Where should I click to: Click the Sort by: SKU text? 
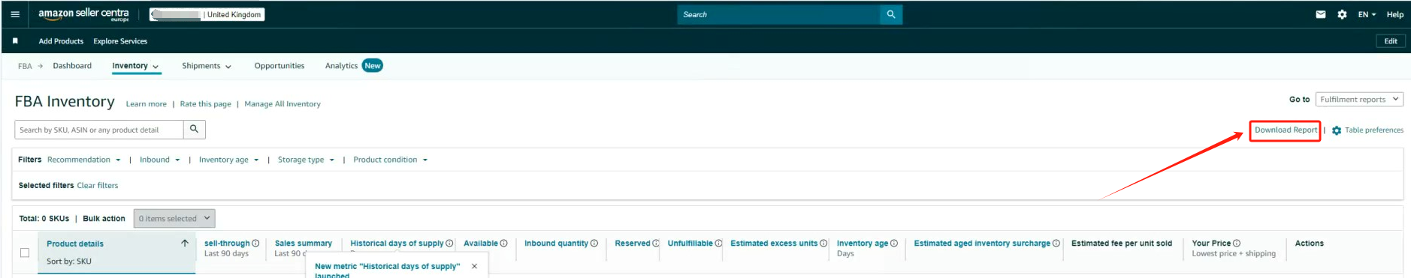pyautogui.click(x=69, y=262)
